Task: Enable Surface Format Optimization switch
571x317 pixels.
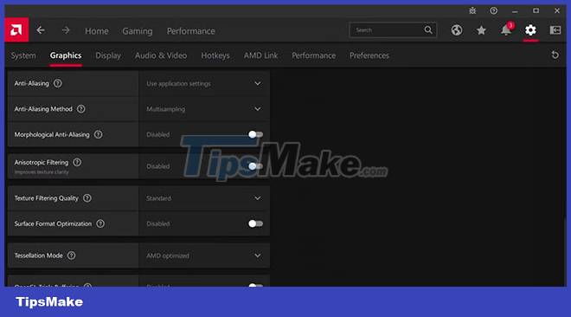Action: tap(255, 223)
